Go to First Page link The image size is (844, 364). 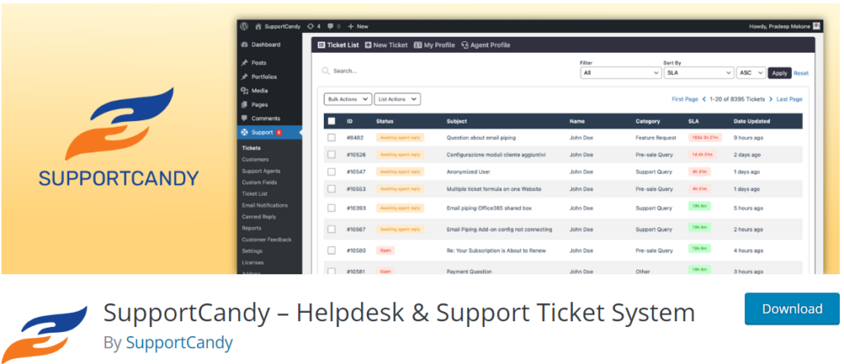685,100
